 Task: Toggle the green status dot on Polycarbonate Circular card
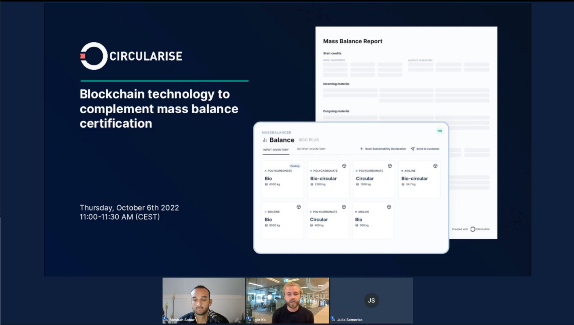(x=357, y=171)
